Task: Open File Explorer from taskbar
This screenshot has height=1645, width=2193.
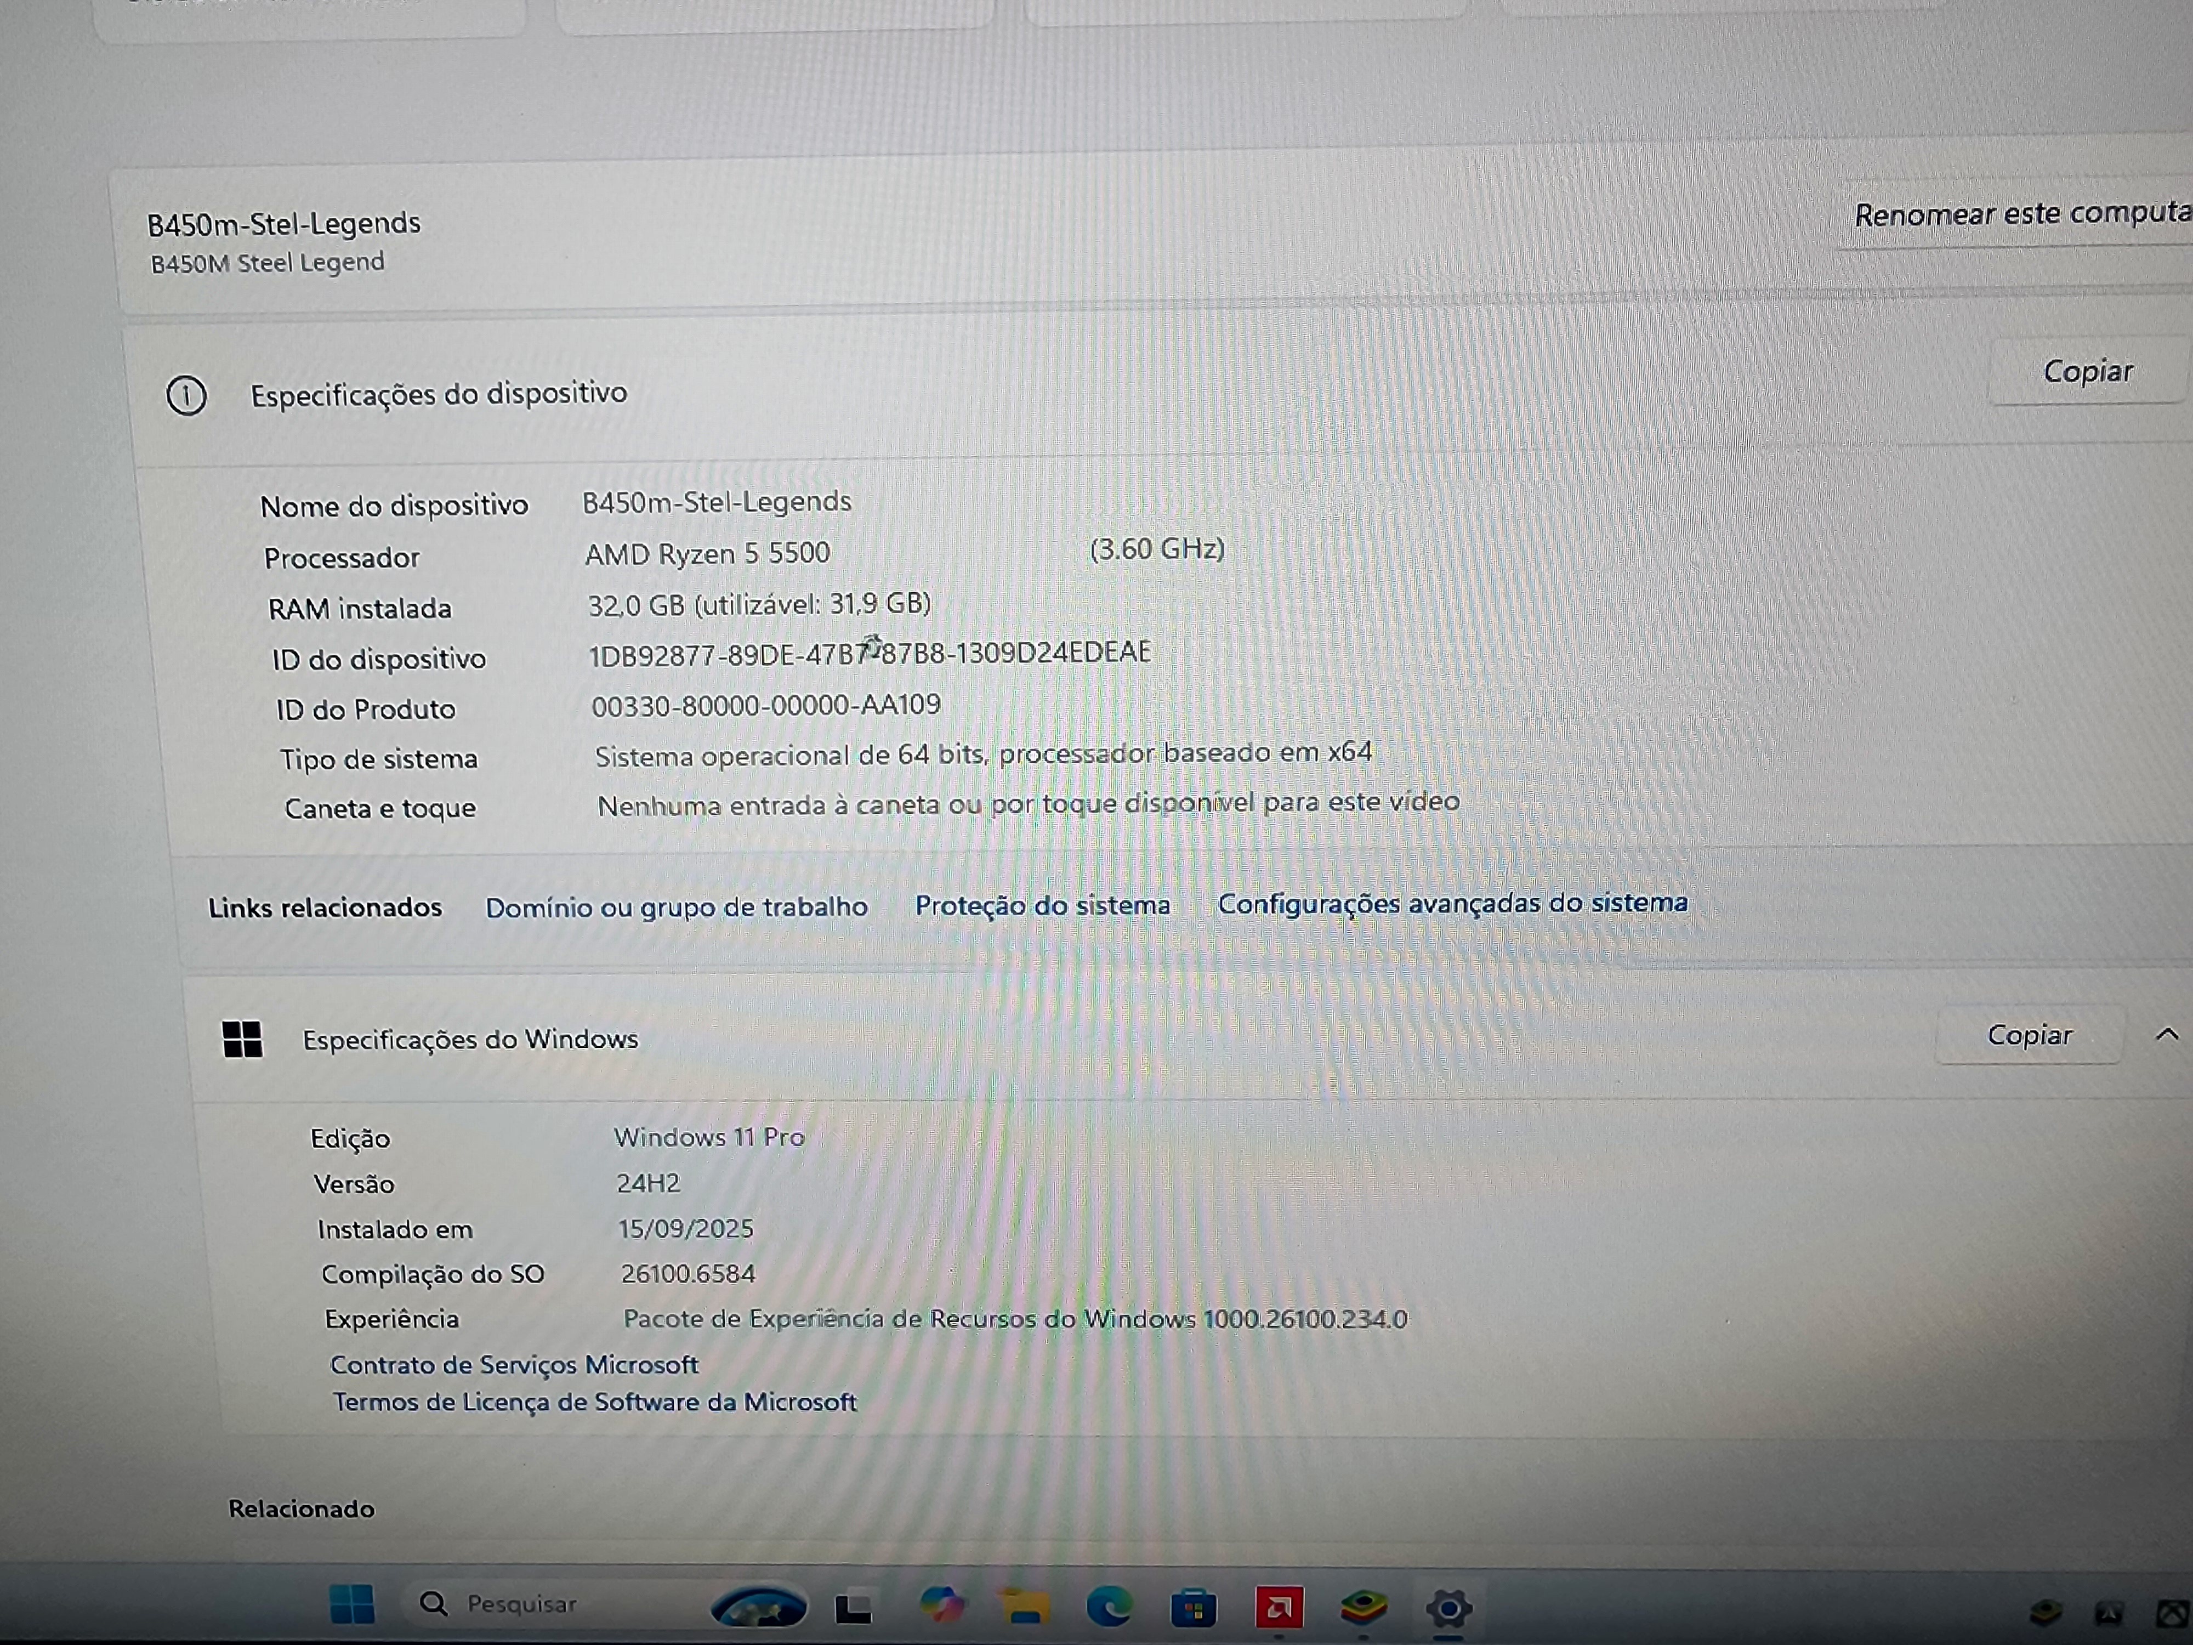Action: coord(1024,1606)
